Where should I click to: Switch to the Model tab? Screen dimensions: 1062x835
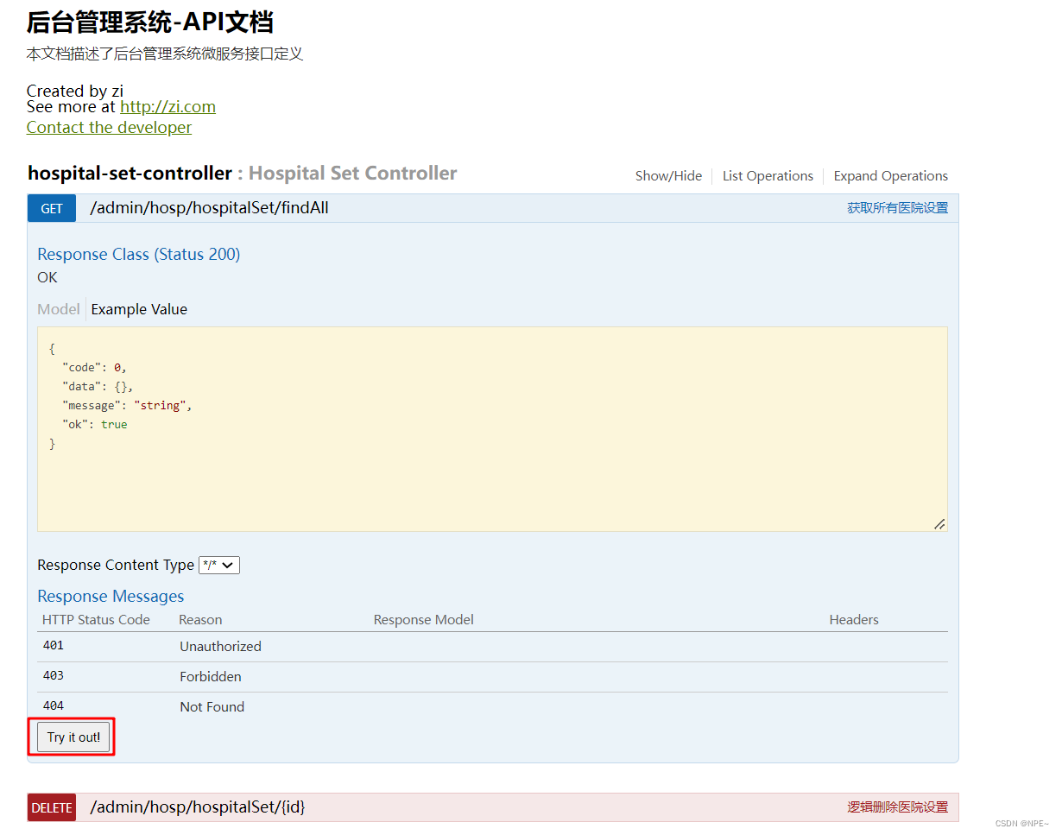pyautogui.click(x=59, y=309)
